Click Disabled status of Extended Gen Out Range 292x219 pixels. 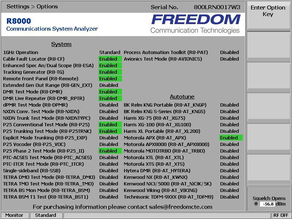coord(109,85)
